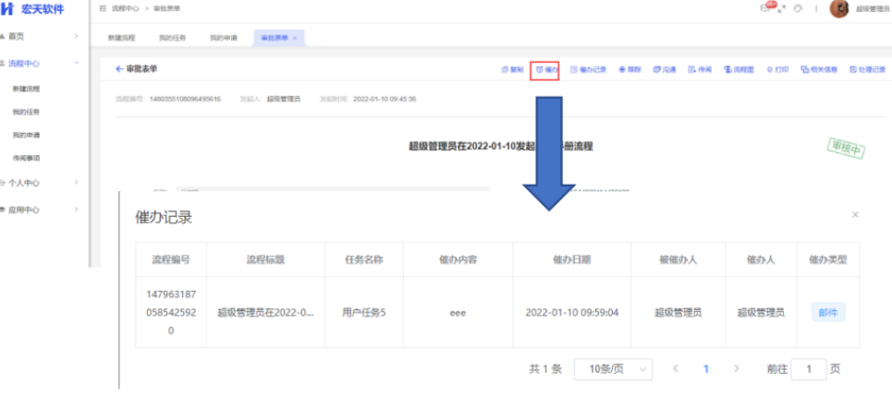Go to previous page in pagination

[x=676, y=368]
